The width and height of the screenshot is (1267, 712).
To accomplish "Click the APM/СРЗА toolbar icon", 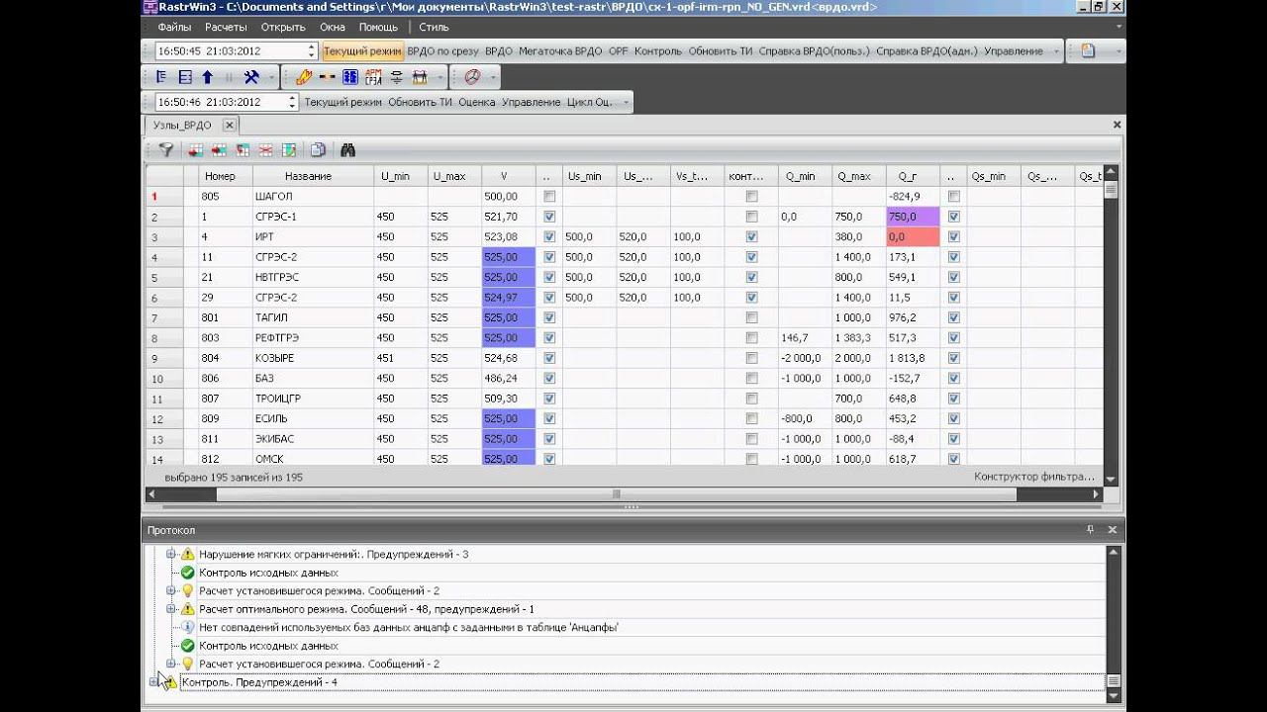I will [x=373, y=76].
